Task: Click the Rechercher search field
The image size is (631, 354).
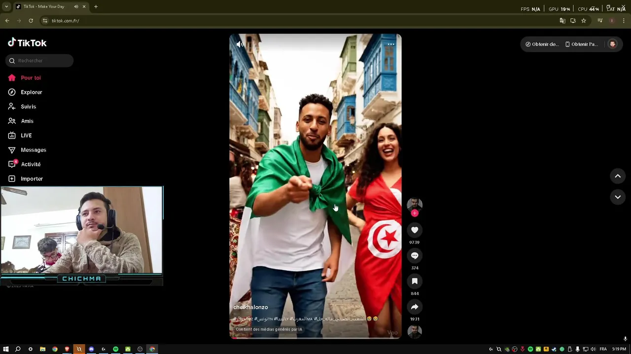Action: pos(39,60)
